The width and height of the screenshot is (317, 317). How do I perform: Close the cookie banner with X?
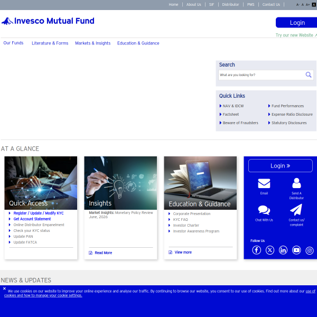pyautogui.click(x=4, y=288)
